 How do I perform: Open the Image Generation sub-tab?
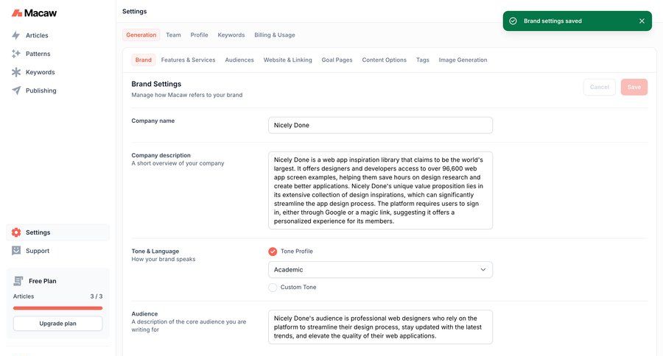[x=463, y=60]
